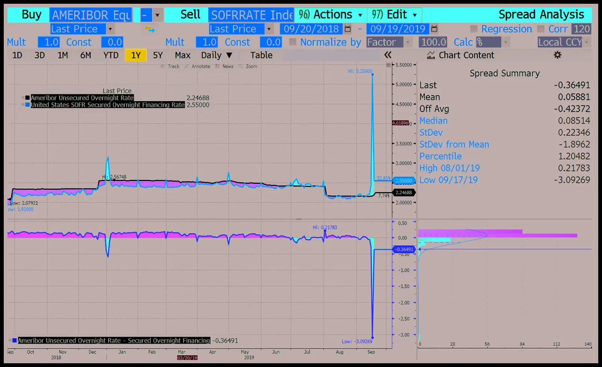The image size is (602, 367).
Task: Select the 5Y time range button
Action: click(x=158, y=55)
